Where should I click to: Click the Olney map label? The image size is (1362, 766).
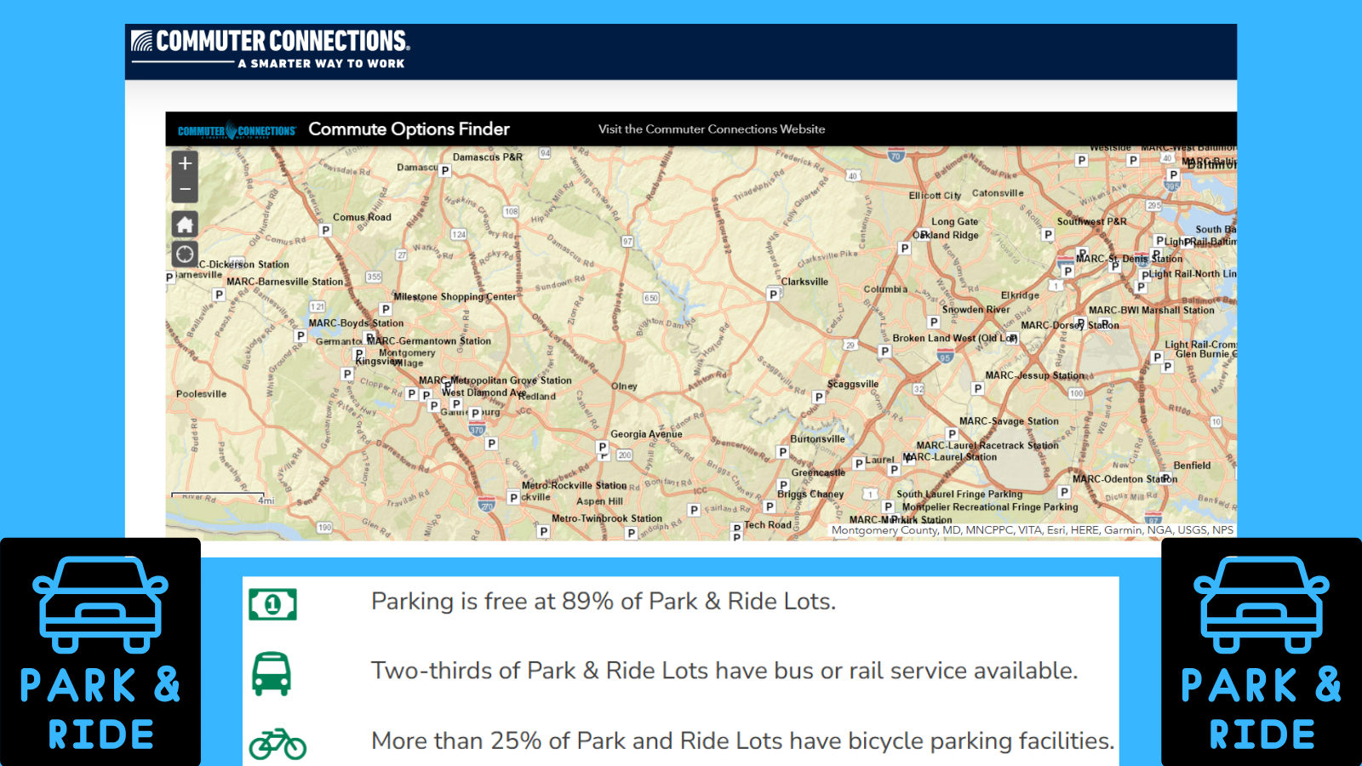click(624, 386)
